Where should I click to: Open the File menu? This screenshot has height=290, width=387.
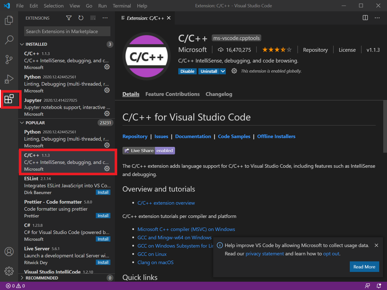pos(20,6)
